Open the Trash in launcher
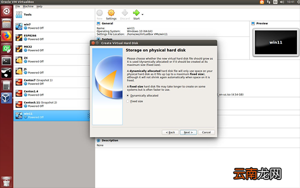300x188 pixels. 6,181
